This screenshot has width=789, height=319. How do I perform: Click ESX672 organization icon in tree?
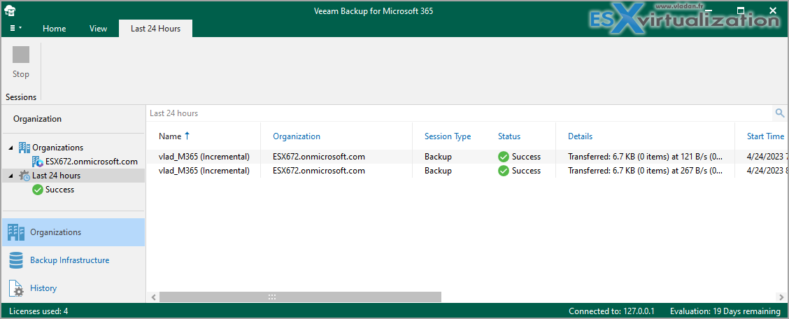(38, 162)
